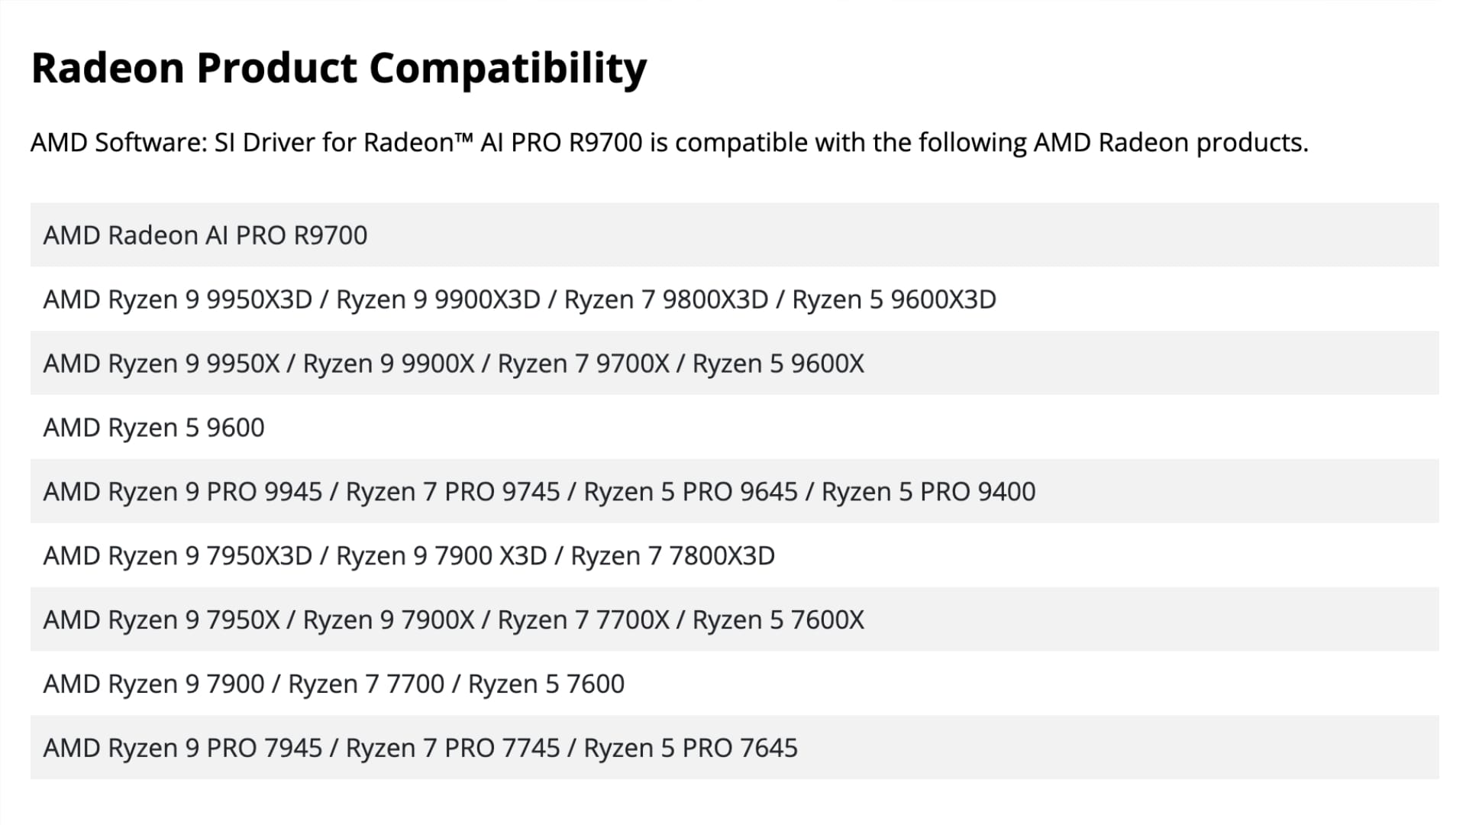
Task: Click the Ryzen 7 7800X3D entry
Action: [673, 556]
